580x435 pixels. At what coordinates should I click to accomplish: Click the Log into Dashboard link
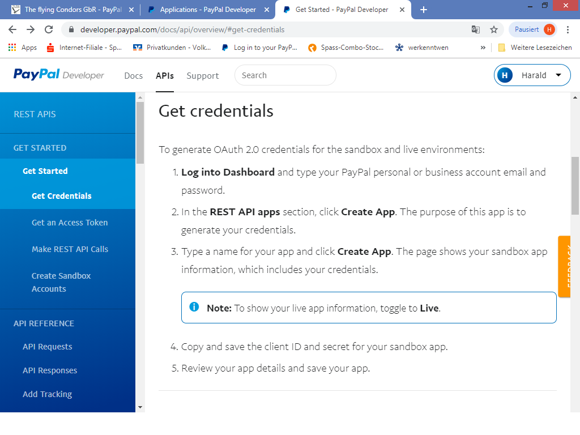tap(228, 172)
